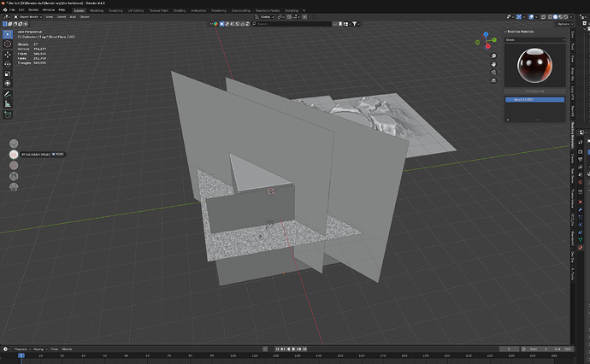Image resolution: width=590 pixels, height=364 pixels.
Task: Click the Add Material button
Action: click(534, 91)
